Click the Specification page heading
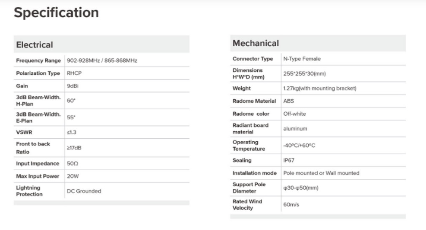Viewport: 426px width, 230px height. tap(56, 13)
